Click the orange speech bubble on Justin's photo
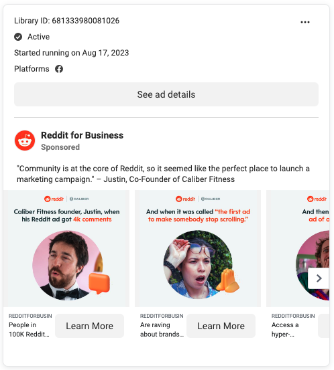334x370 pixels. (x=99, y=283)
